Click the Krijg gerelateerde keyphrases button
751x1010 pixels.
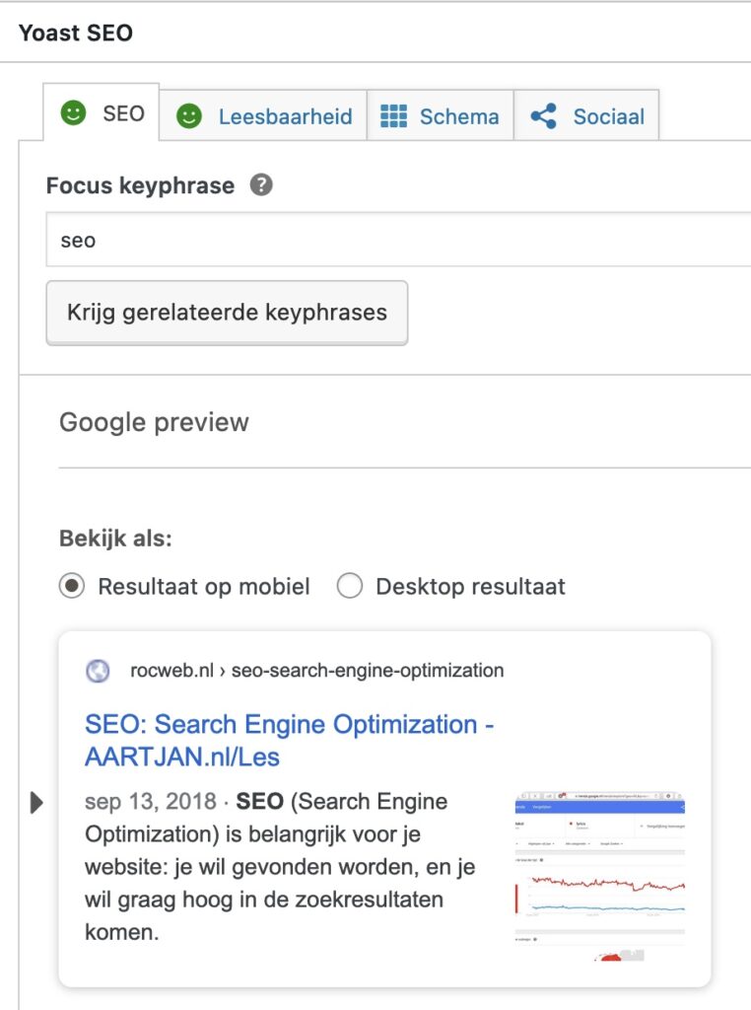click(x=227, y=313)
